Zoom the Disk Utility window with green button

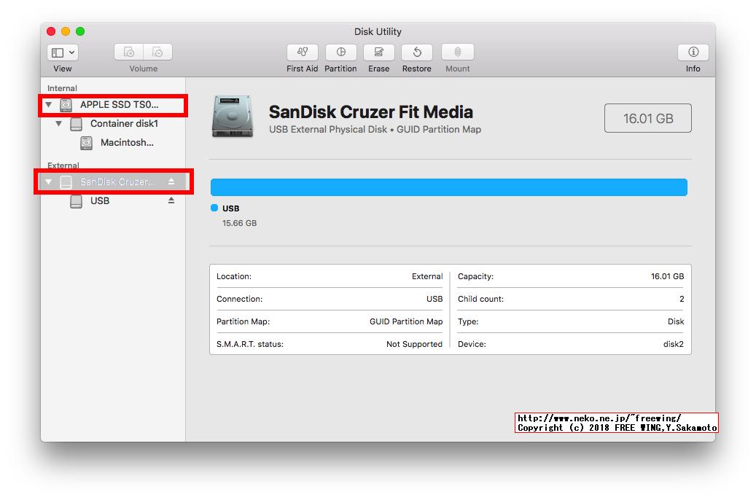(80, 31)
